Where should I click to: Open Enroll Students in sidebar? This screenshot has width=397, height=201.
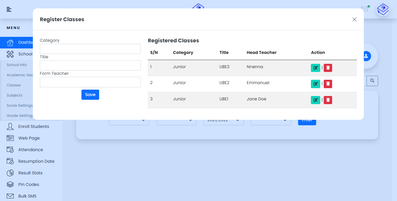coord(33,126)
